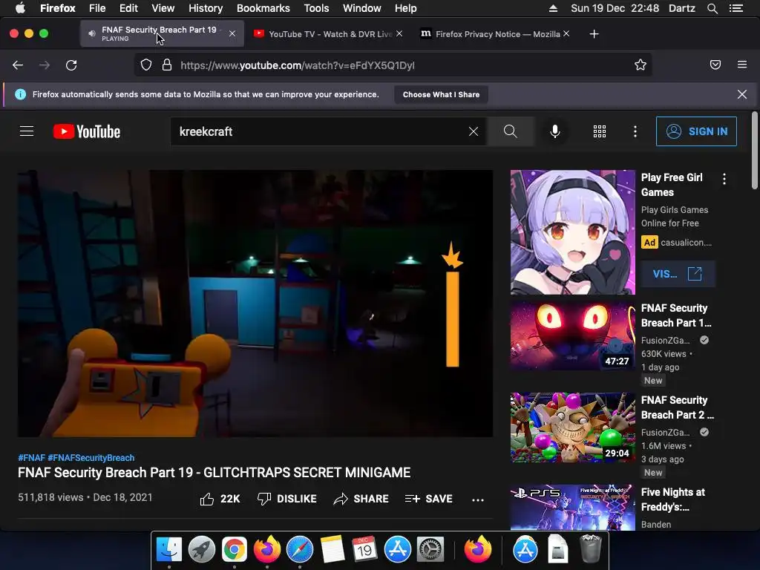
Task: Open System Preferences from the Dock
Action: click(x=430, y=549)
